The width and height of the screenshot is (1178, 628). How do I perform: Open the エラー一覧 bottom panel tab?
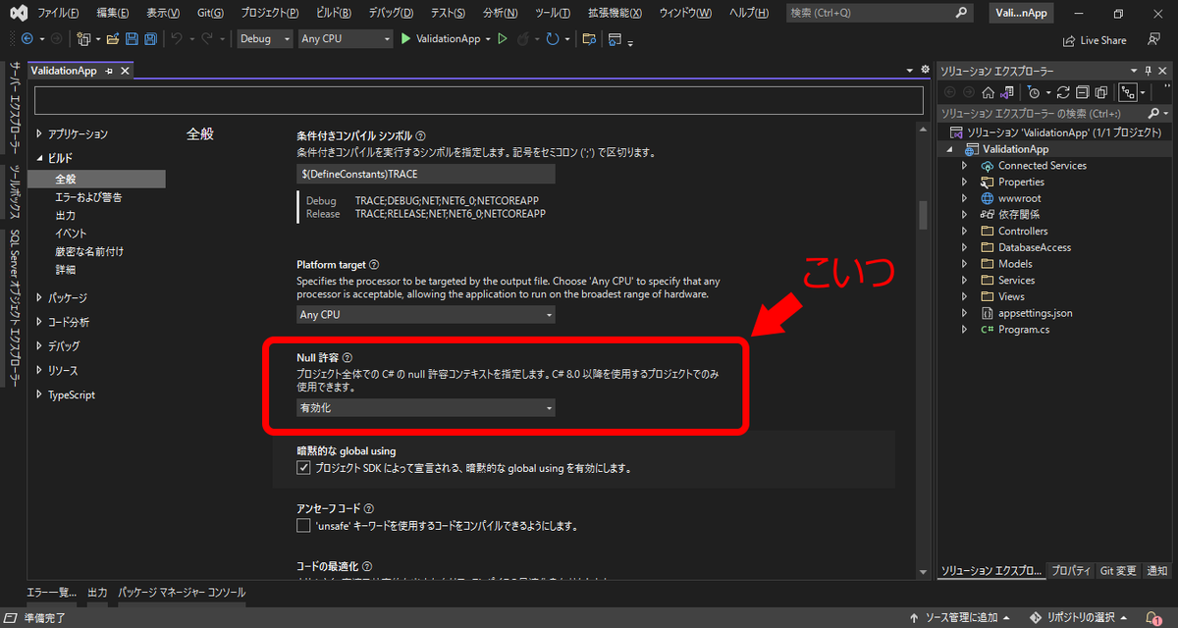(52, 593)
